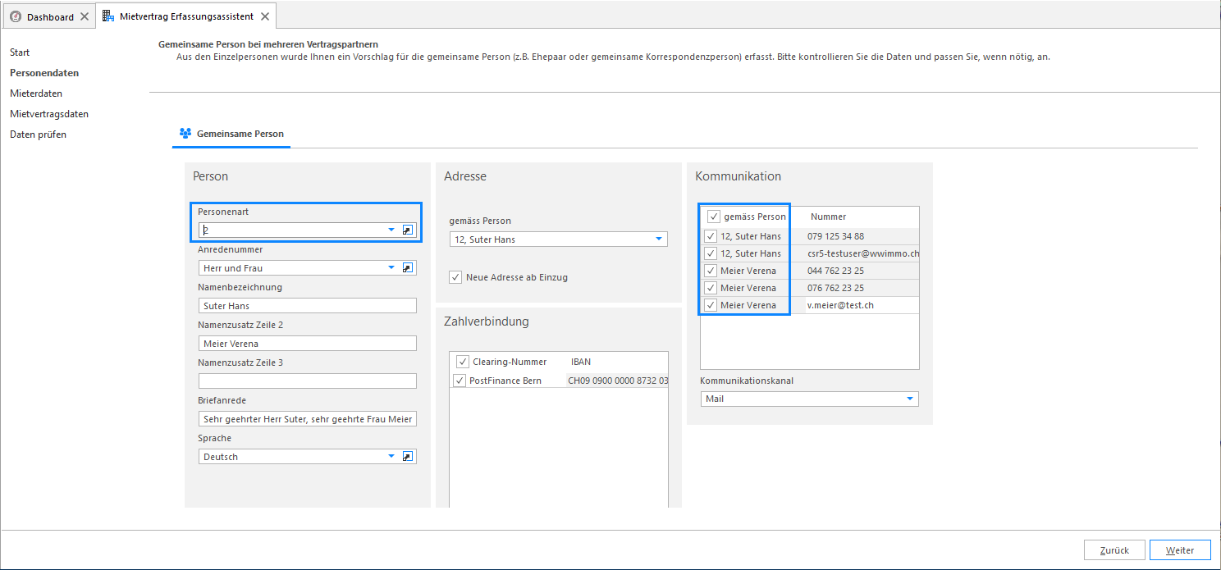Screen dimensions: 1221x570
Task: Open Anredenummer lookup link icon
Action: [x=408, y=268]
